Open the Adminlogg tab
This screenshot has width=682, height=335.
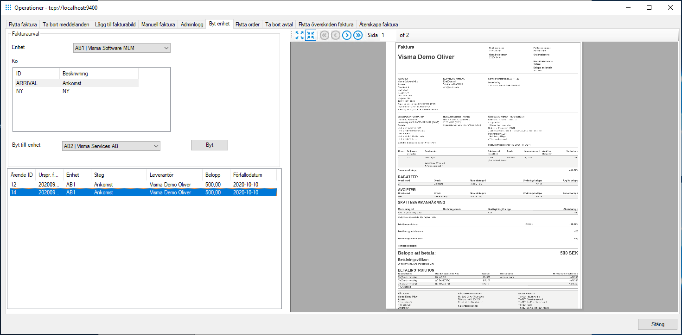(x=191, y=24)
